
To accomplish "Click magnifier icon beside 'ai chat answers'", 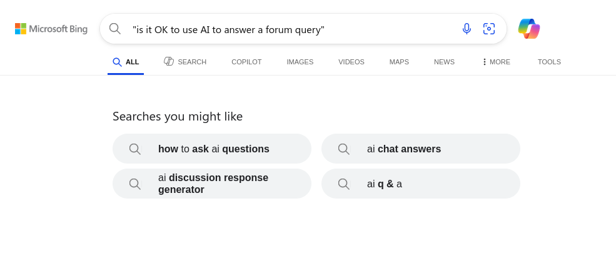I will tap(344, 149).
